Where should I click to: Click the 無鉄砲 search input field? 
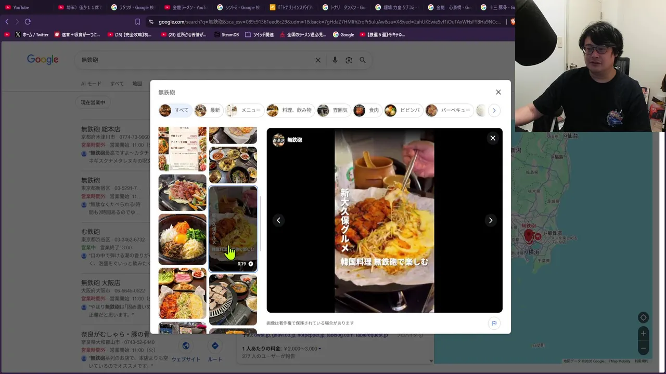pos(195,60)
